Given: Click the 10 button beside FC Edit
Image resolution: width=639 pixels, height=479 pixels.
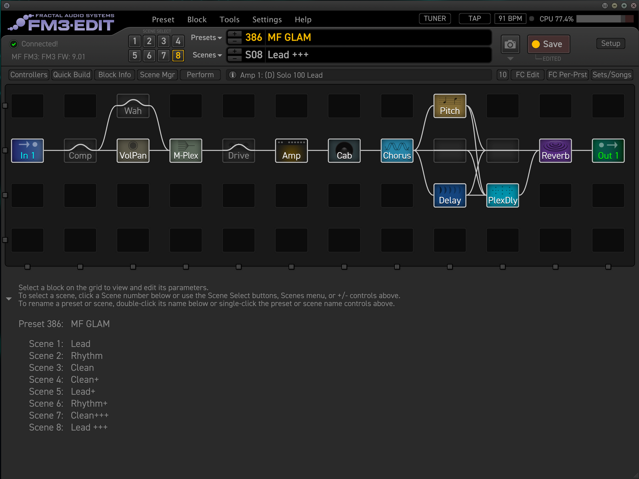Looking at the screenshot, I should [x=503, y=75].
